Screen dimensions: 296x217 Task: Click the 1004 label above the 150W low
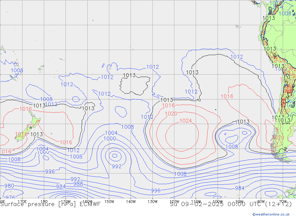click(x=111, y=133)
